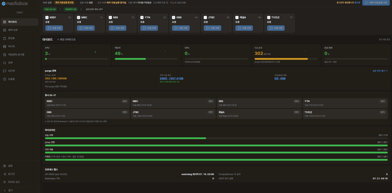Click the yellow status badge in top bar
392x193 pixels.
64,3
